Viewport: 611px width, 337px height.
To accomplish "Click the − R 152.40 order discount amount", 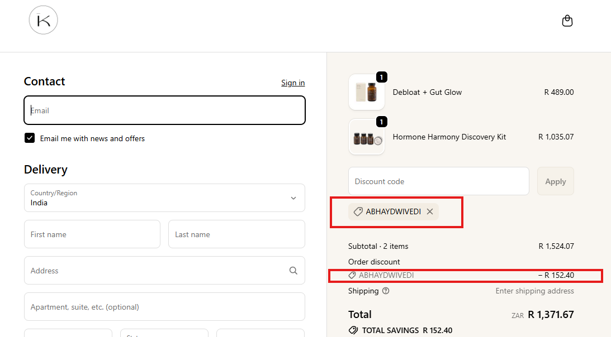I will [x=556, y=275].
